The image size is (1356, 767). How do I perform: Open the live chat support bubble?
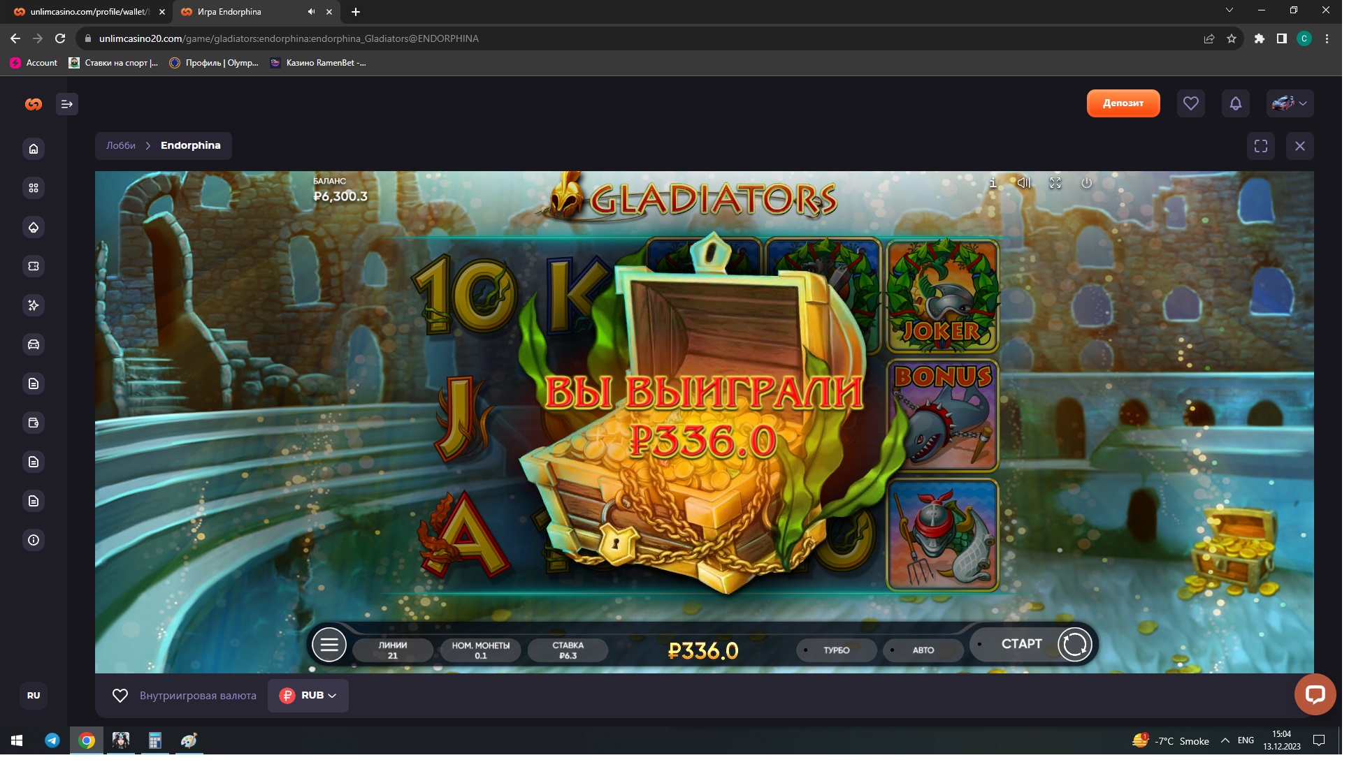coord(1314,694)
